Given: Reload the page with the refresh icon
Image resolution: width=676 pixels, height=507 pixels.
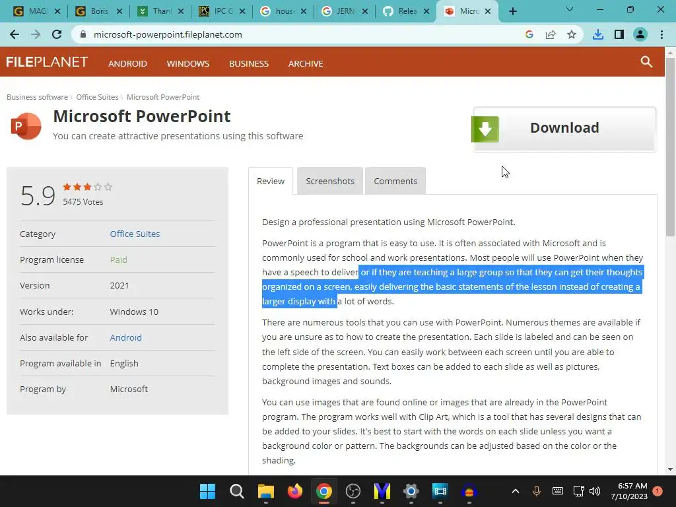Looking at the screenshot, I should click(57, 34).
